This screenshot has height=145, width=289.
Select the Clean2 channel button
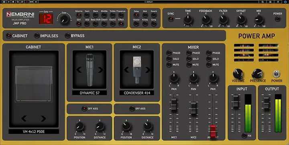click(113, 24)
